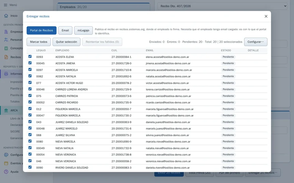The image size is (294, 183).
Task: Click employee name CARRIZO PATRICIA
Action: pyautogui.click(x=66, y=96)
